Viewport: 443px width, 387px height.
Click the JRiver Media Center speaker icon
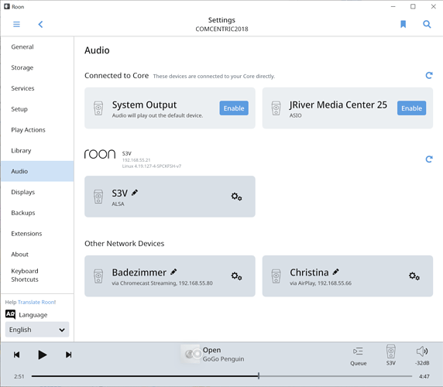click(x=276, y=108)
